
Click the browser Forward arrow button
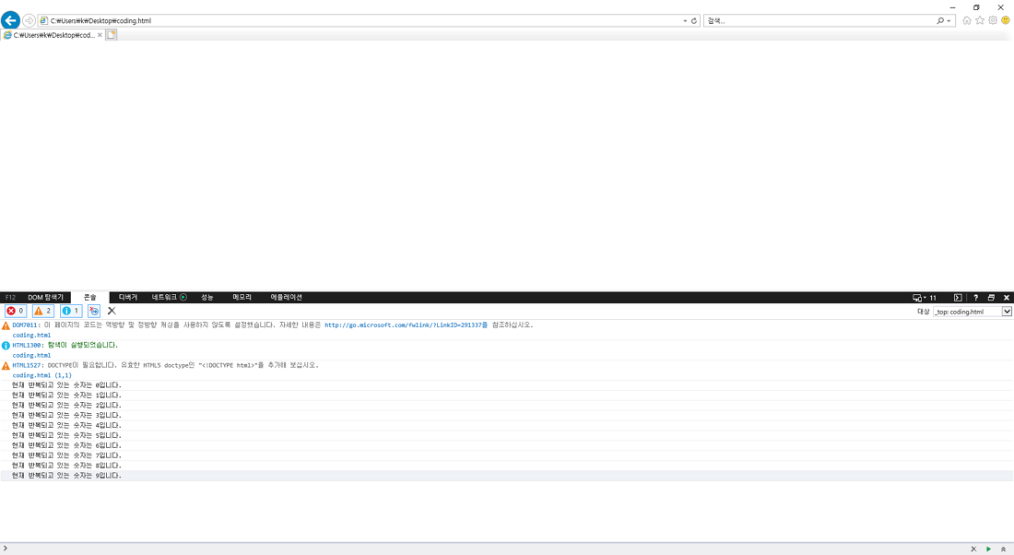tap(29, 20)
